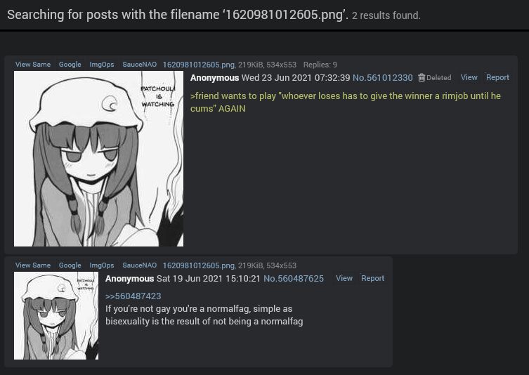Click View button on the first post
This screenshot has height=375, width=529.
click(469, 77)
